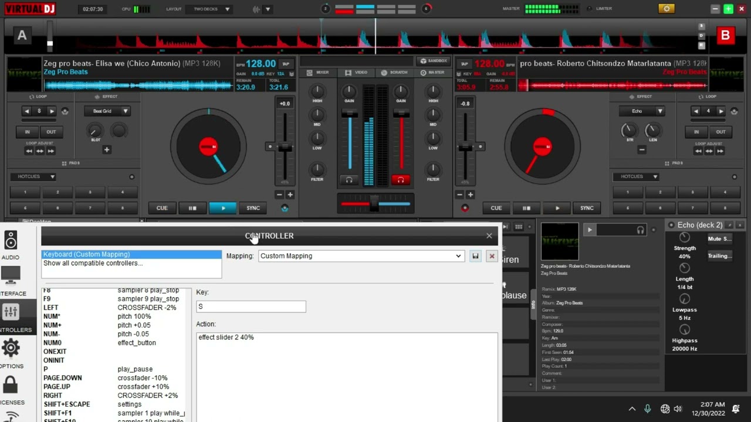Open the Licenses settings tab

pos(11,390)
